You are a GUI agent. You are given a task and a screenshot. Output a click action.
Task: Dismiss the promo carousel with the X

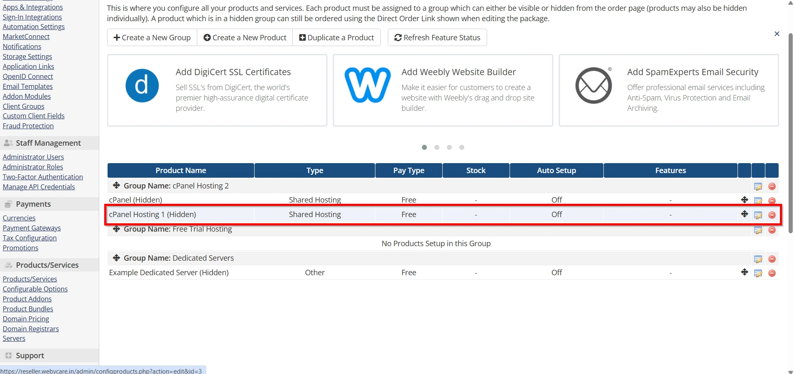[x=777, y=34]
